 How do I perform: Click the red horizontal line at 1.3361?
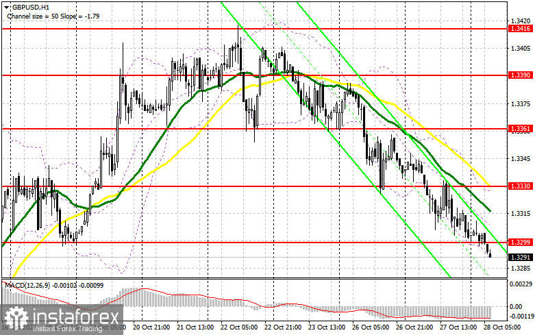coord(254,129)
